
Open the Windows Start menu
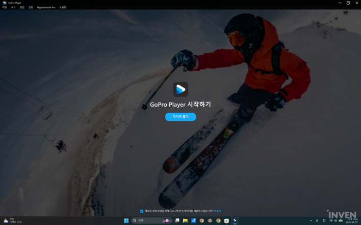click(126, 221)
